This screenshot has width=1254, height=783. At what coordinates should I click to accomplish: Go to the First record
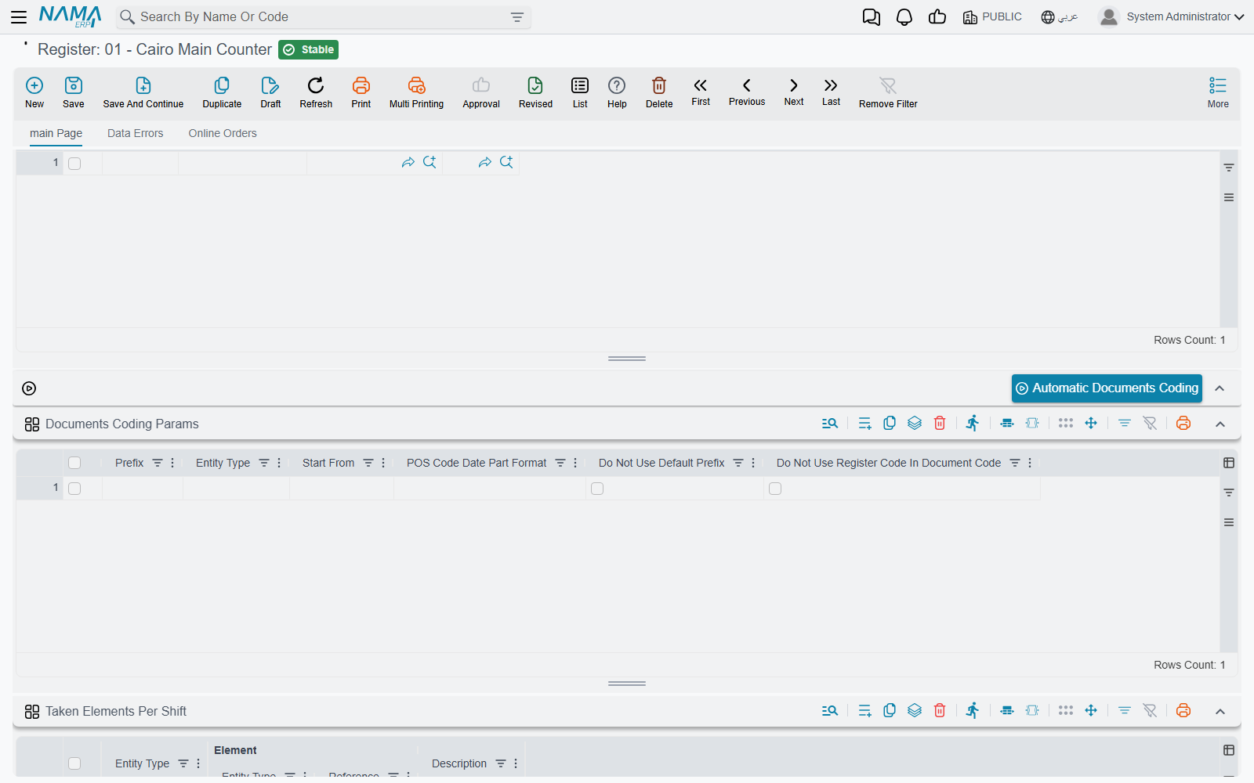(701, 92)
